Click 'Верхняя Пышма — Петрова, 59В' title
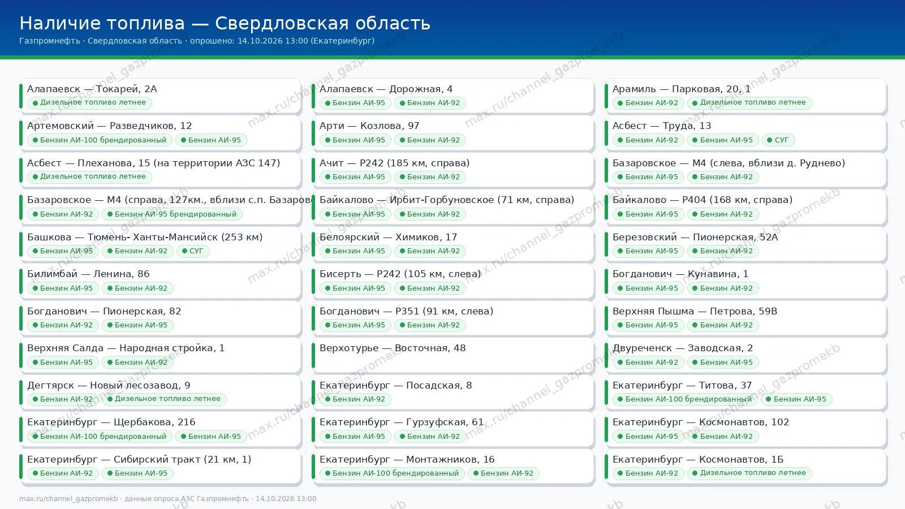 [695, 311]
